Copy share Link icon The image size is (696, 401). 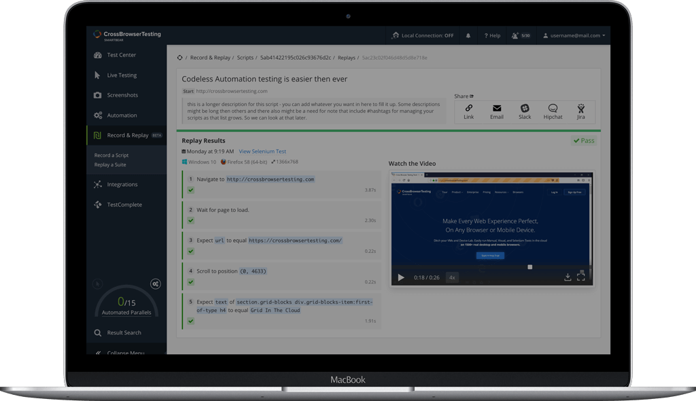[469, 109]
